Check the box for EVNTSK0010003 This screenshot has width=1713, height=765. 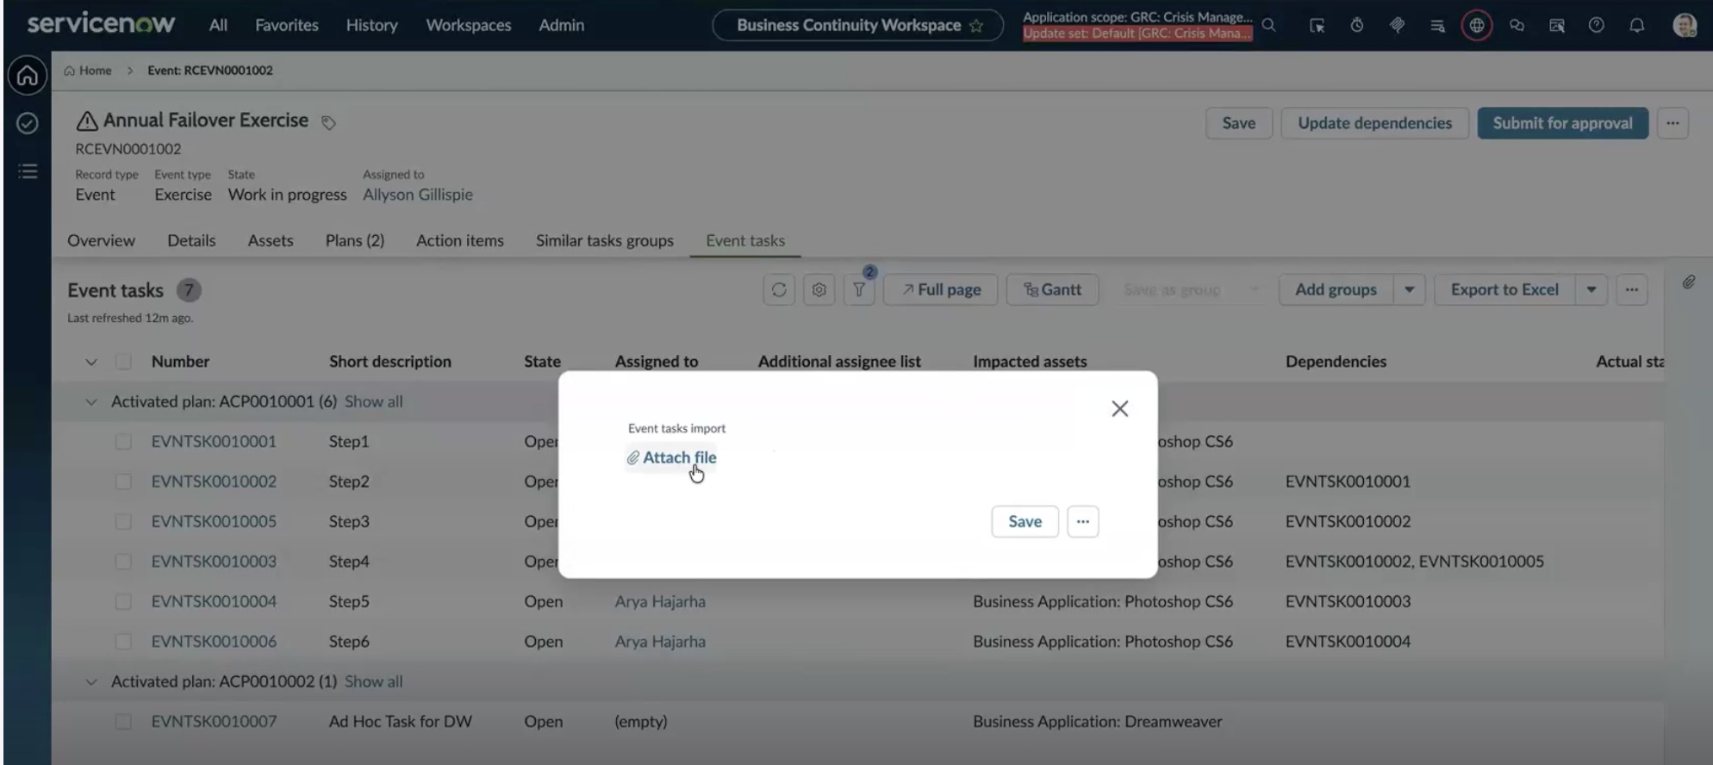(x=123, y=561)
